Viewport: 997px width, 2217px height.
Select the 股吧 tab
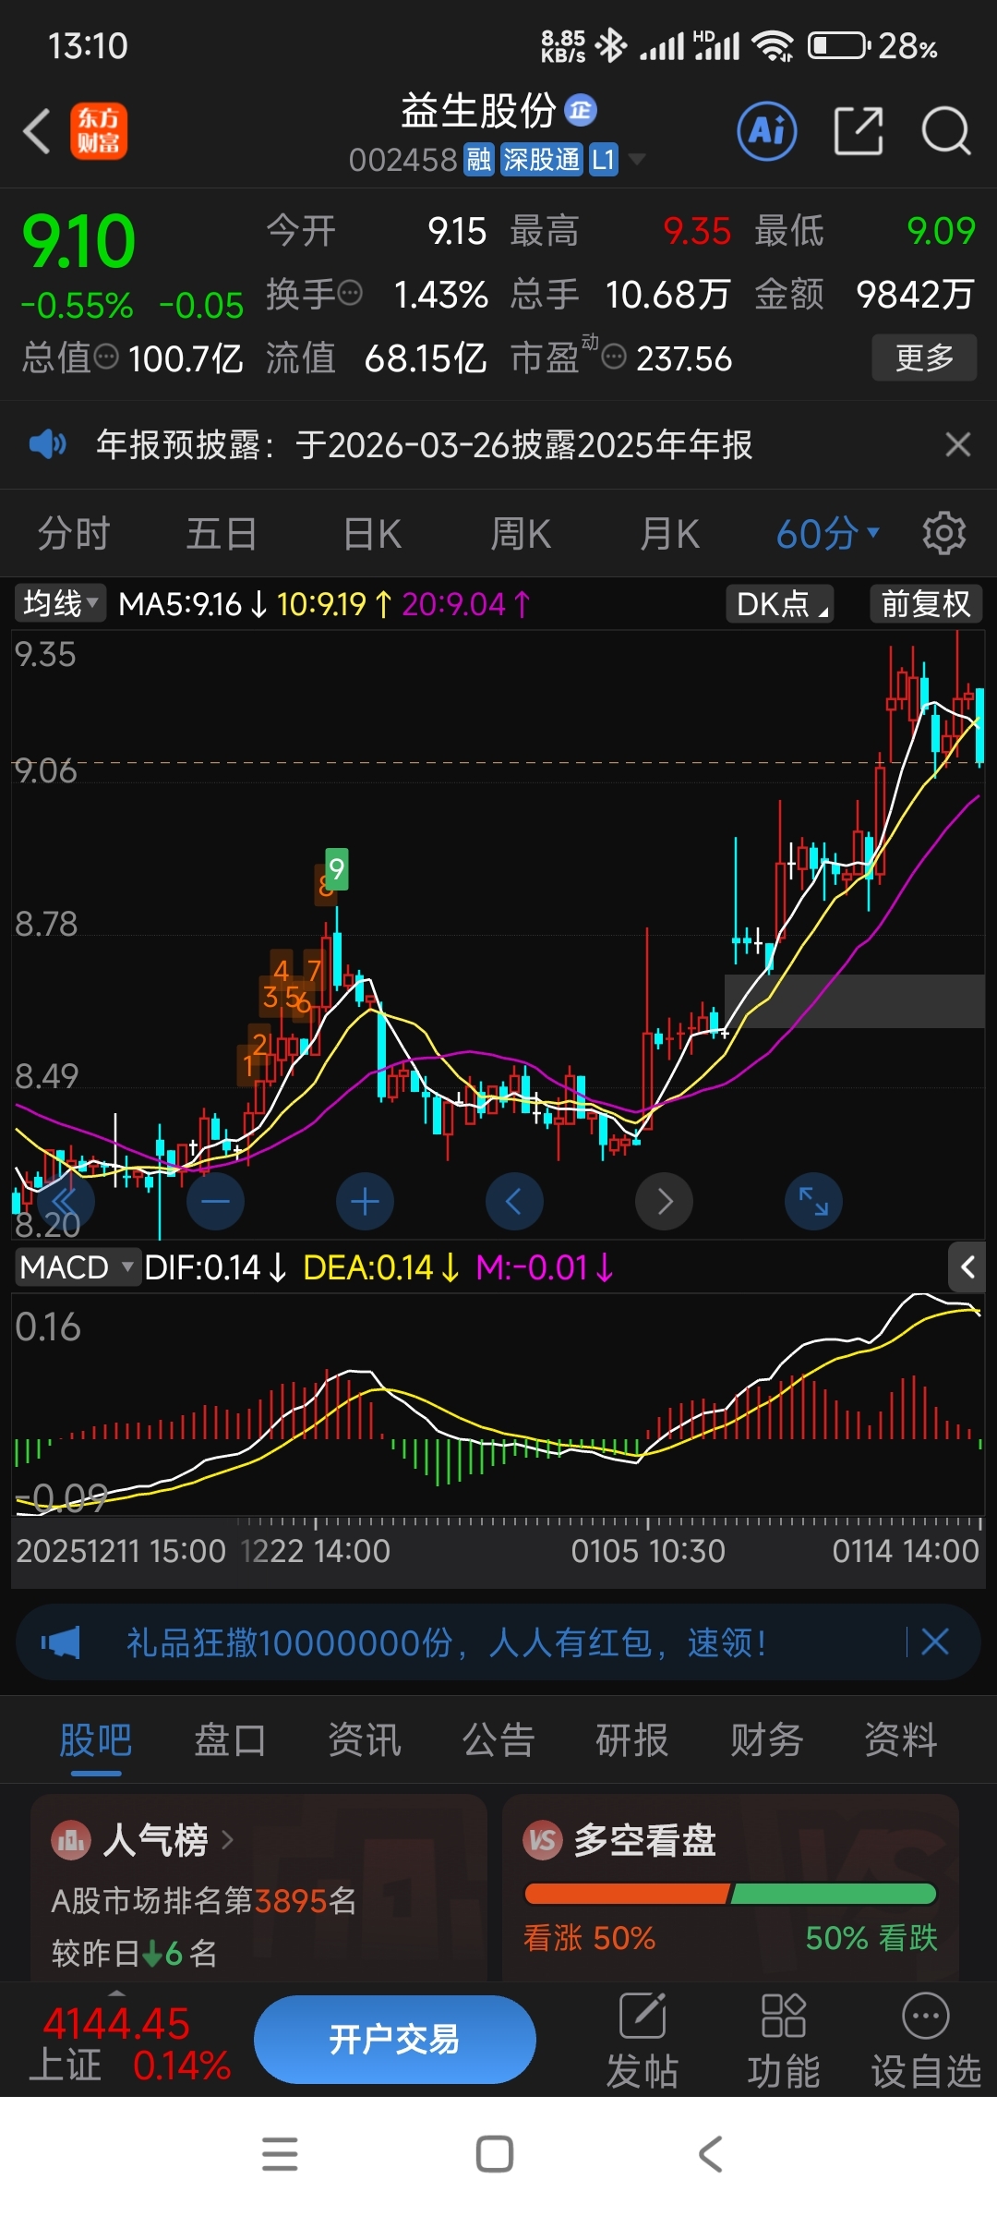[96, 1739]
